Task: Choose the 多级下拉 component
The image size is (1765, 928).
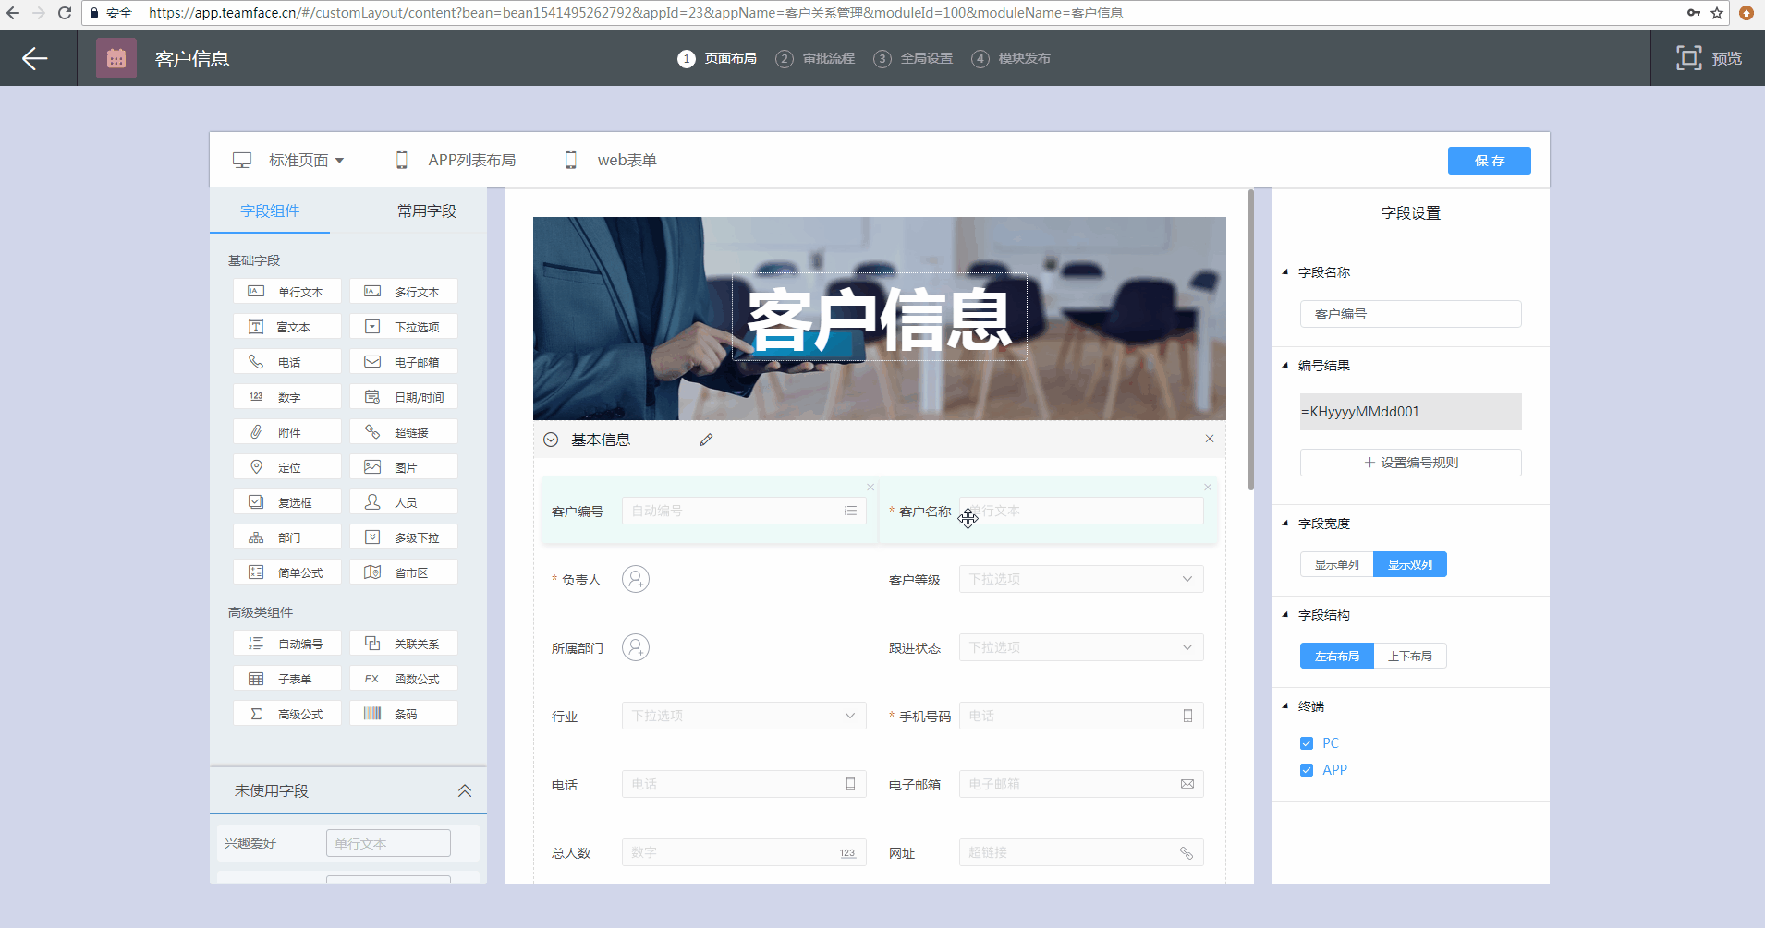Action: pyautogui.click(x=404, y=537)
